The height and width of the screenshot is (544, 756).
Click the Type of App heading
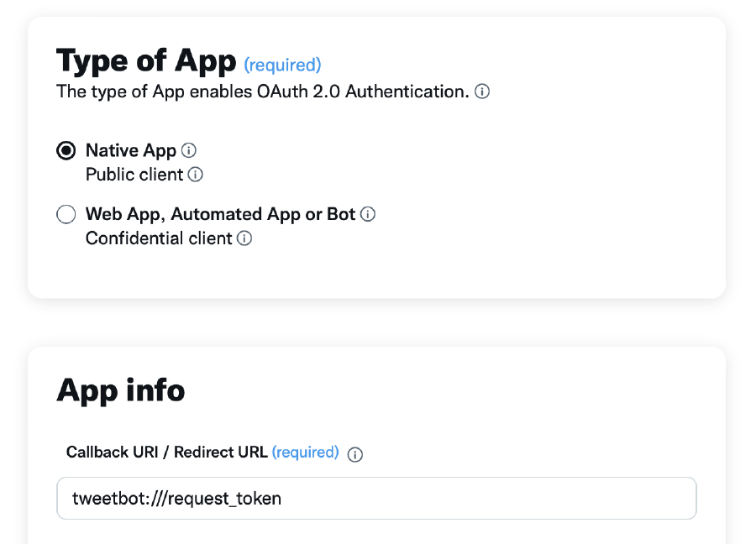[146, 61]
